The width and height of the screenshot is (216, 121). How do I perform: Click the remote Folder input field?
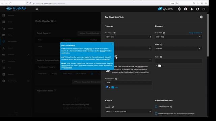coord(179,61)
